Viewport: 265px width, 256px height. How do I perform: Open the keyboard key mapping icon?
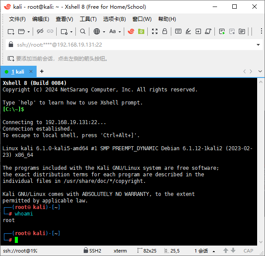pos(178,31)
